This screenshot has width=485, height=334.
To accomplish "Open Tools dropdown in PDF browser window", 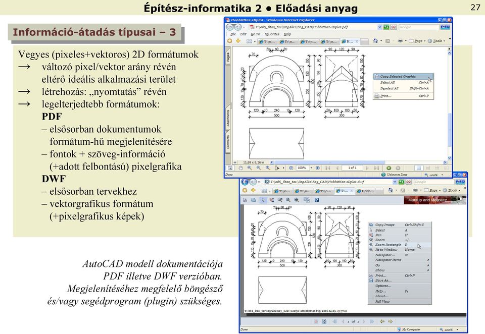I will (x=437, y=41).
